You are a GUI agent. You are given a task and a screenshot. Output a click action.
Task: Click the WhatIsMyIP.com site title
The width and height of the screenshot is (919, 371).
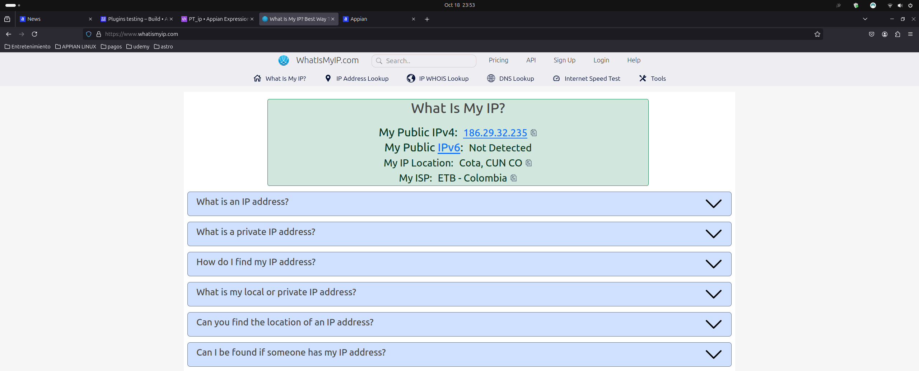pos(327,60)
